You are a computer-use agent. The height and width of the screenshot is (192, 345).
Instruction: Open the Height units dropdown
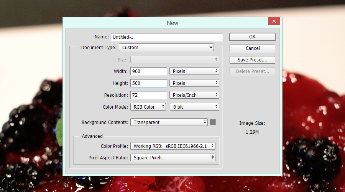(194, 83)
